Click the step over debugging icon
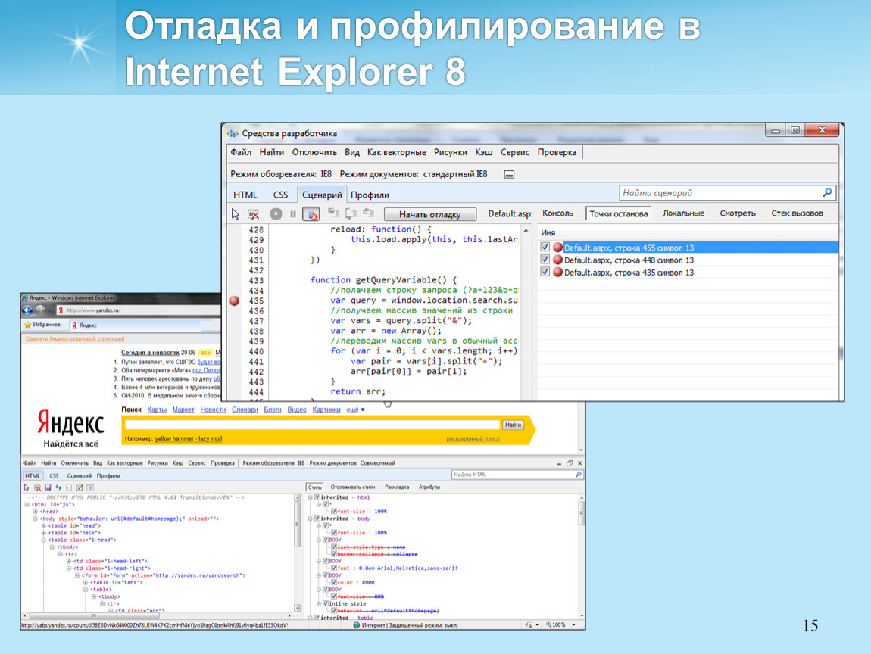Image resolution: width=871 pixels, height=654 pixels. click(x=351, y=213)
